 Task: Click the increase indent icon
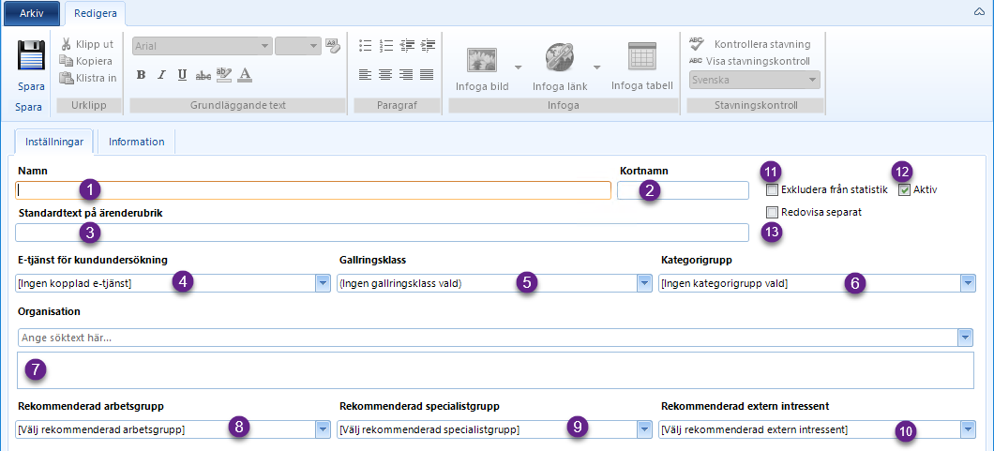pyautogui.click(x=428, y=45)
